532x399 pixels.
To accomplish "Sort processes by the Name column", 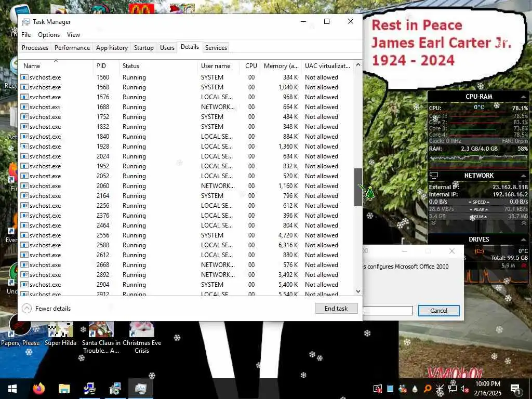I will pyautogui.click(x=56, y=65).
